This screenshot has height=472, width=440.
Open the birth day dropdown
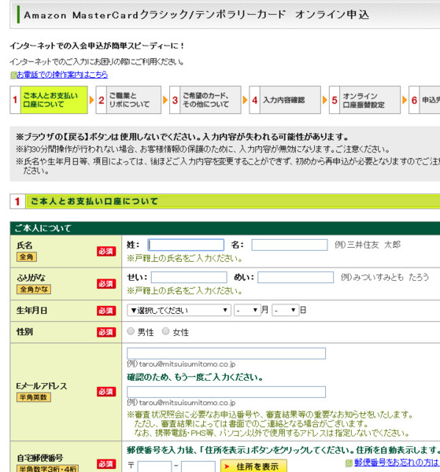(x=285, y=310)
